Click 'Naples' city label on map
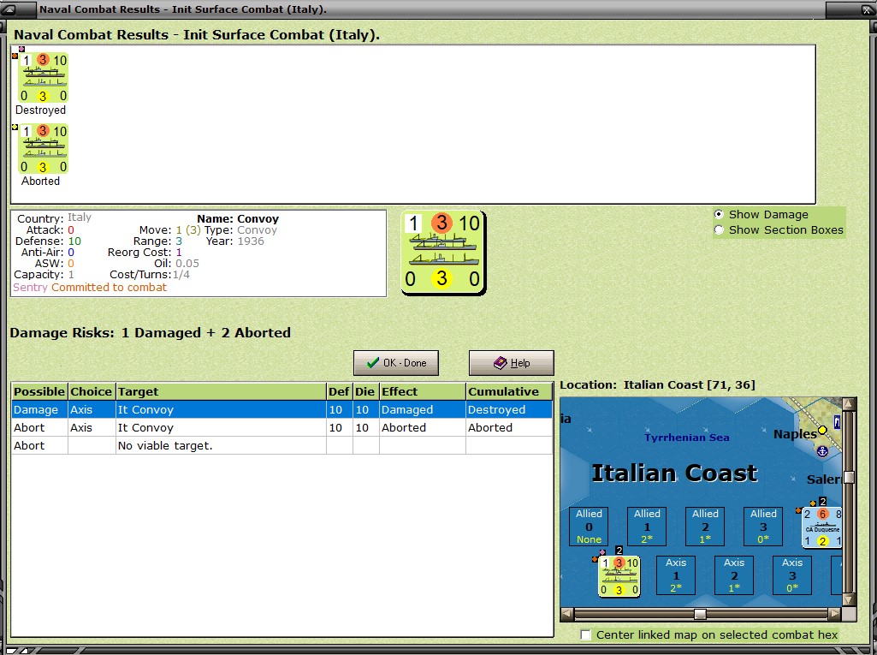877x655 pixels. tap(795, 434)
